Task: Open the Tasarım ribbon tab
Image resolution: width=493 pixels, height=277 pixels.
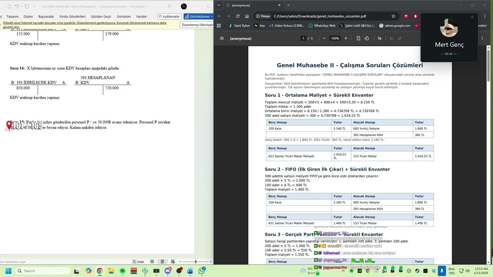Action: [12, 17]
